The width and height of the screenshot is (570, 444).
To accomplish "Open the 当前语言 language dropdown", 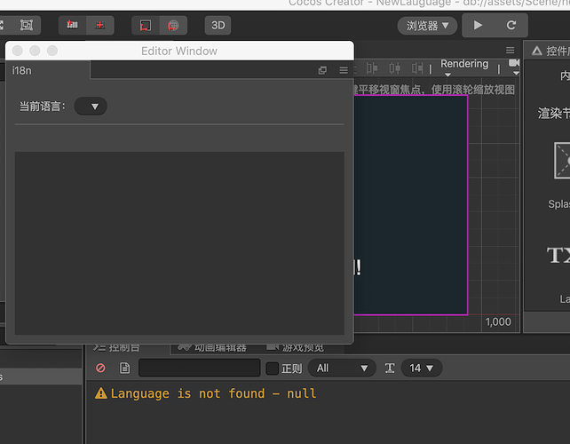I will click(x=91, y=107).
